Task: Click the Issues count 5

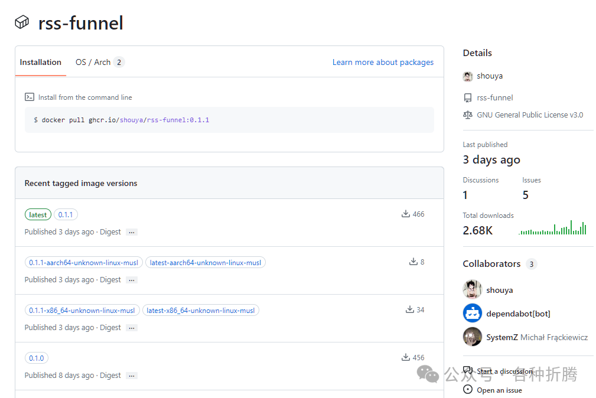Action: point(525,195)
